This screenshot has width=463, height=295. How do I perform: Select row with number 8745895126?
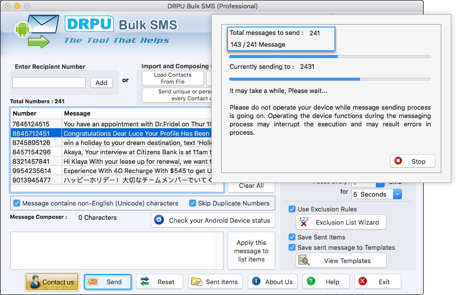pyautogui.click(x=111, y=143)
